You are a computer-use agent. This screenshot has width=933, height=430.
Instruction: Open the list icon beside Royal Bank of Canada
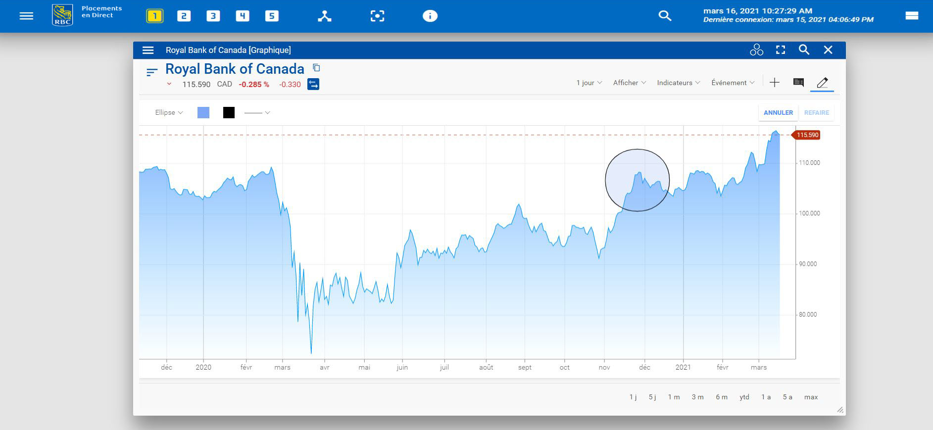[151, 72]
